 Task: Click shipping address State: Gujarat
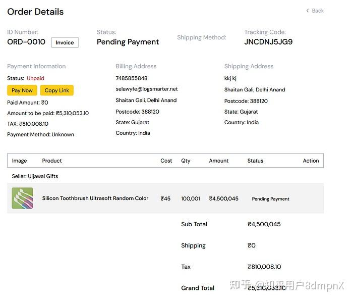tap(241, 112)
